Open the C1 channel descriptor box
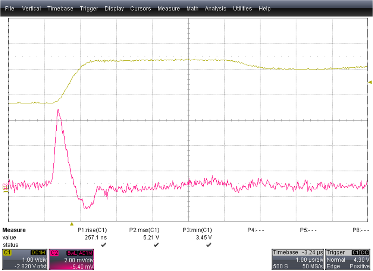The height and width of the screenshot is (271, 373). pyautogui.click(x=24, y=259)
